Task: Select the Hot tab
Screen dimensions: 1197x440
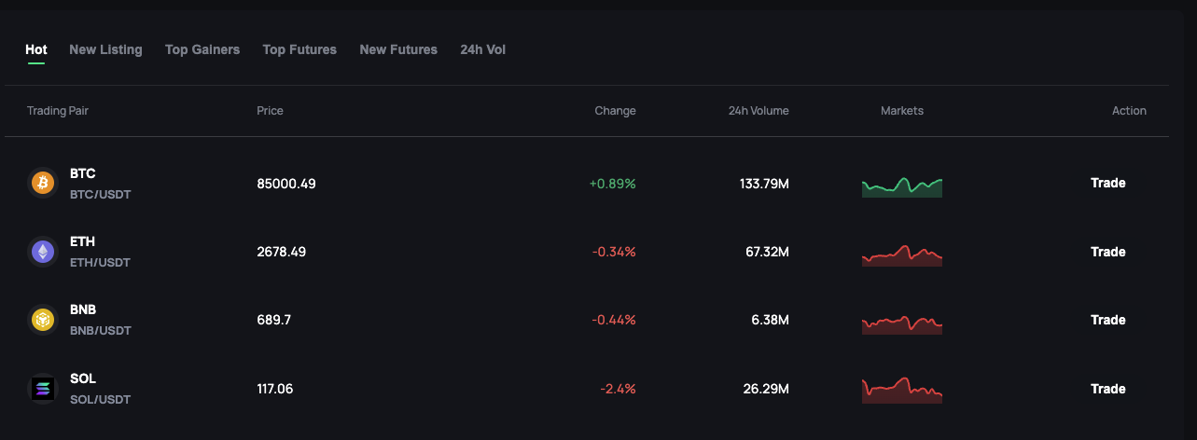Action: 36,49
